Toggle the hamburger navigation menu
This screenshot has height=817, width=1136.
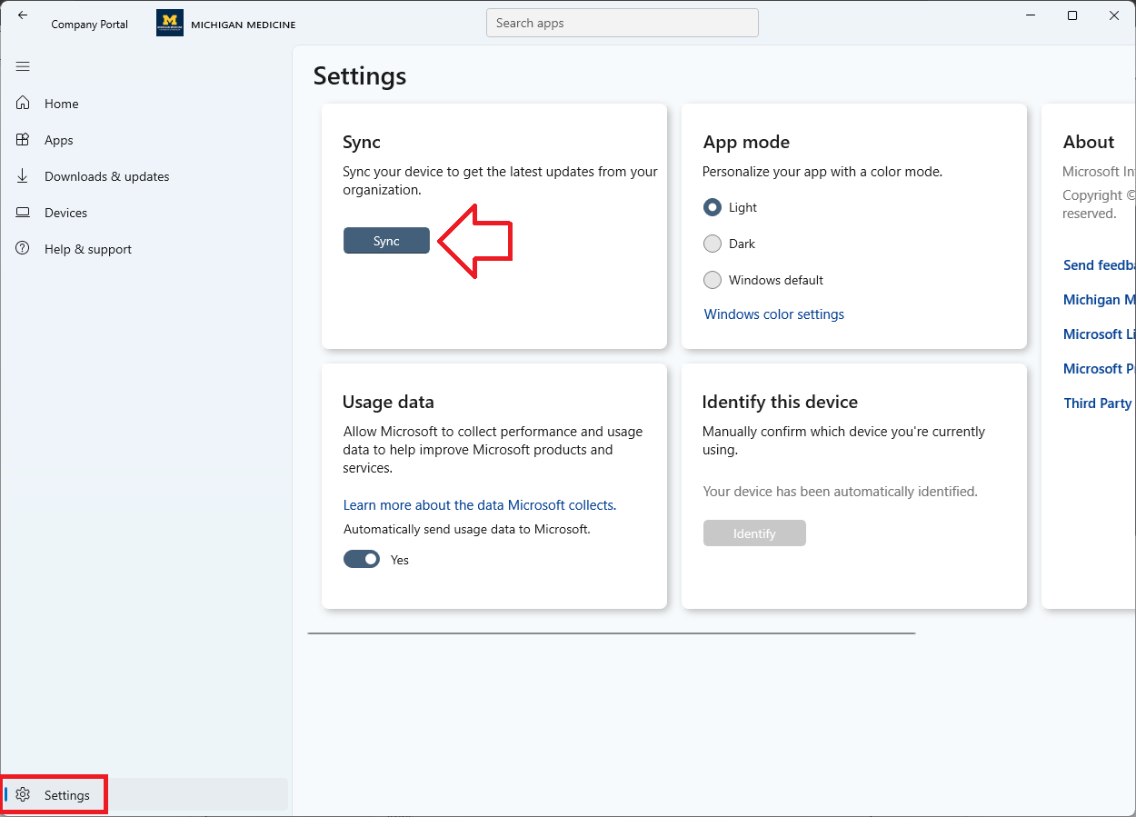pyautogui.click(x=23, y=66)
